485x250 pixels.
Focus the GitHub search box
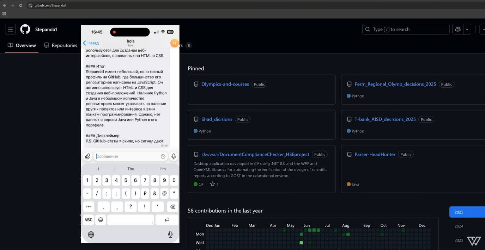[x=406, y=29]
